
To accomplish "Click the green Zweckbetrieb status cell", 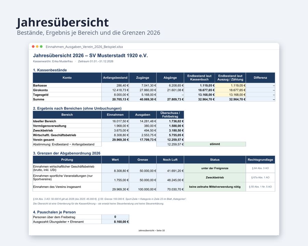I will point(215,178).
